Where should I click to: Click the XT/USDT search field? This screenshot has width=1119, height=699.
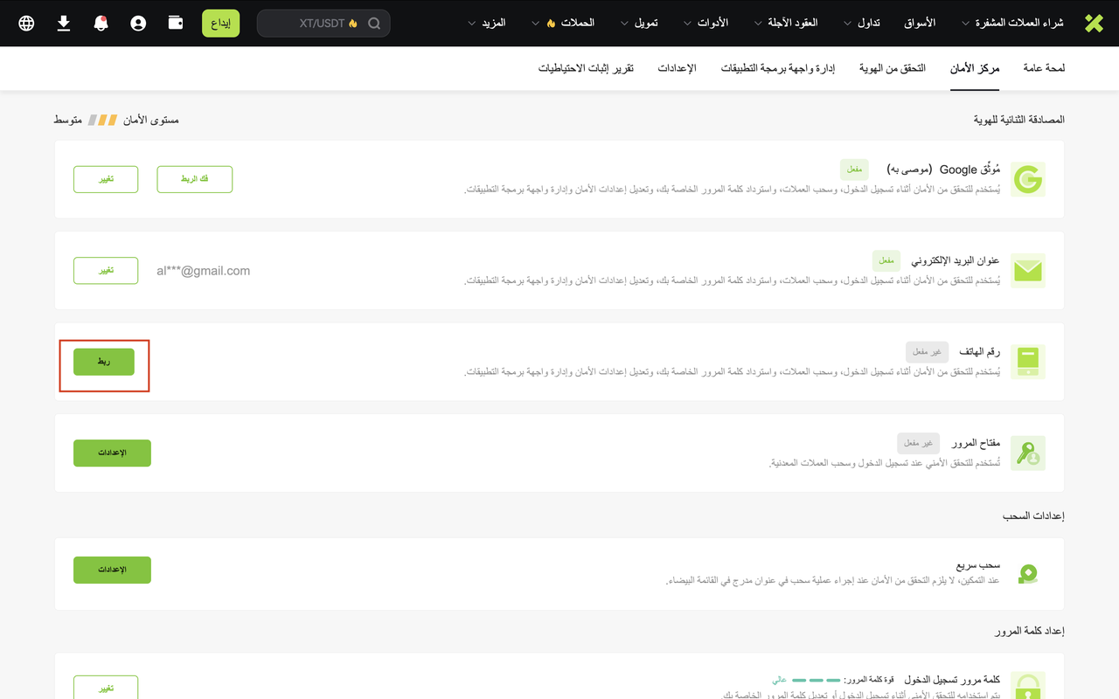(x=323, y=24)
